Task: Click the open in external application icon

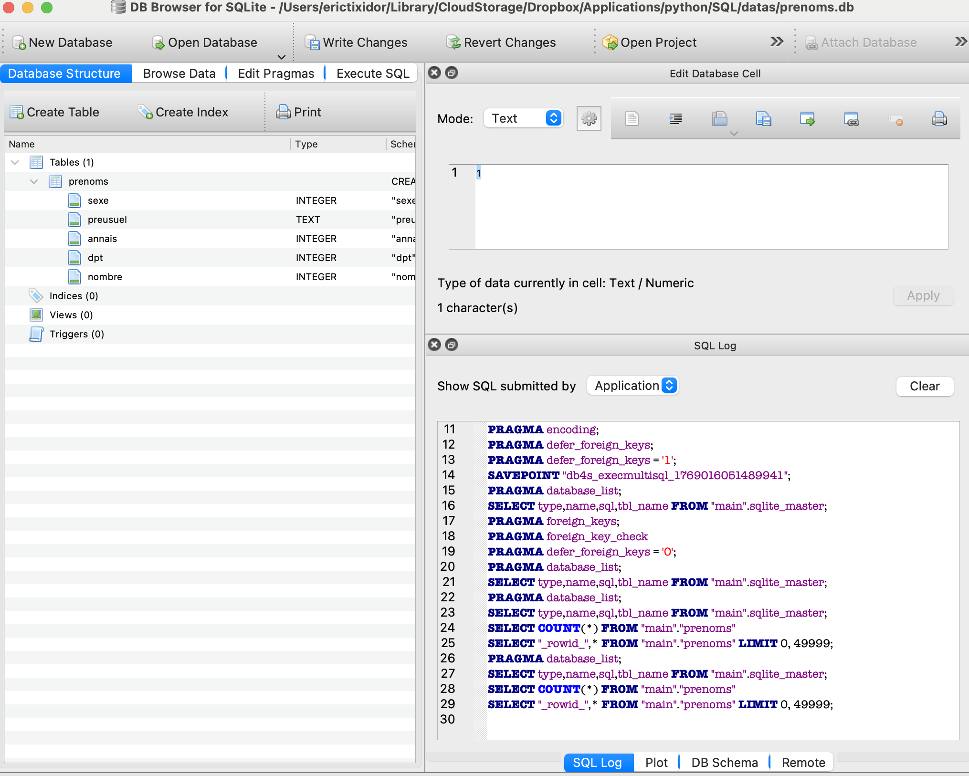Action: point(851,118)
